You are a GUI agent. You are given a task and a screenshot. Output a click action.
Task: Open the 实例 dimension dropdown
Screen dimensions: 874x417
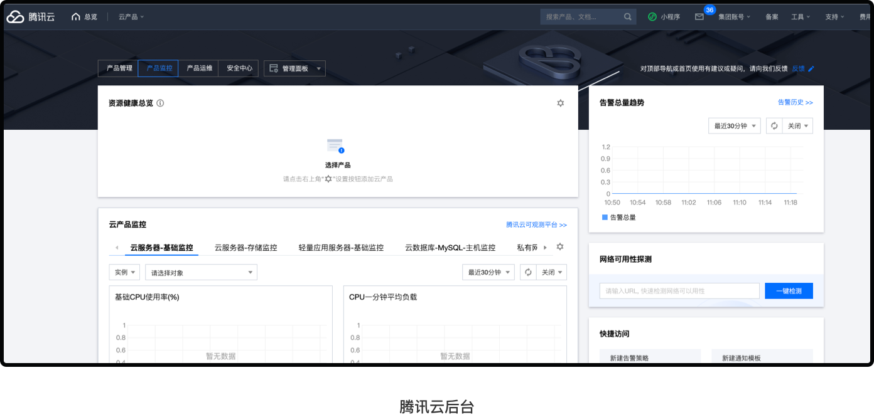coord(124,272)
